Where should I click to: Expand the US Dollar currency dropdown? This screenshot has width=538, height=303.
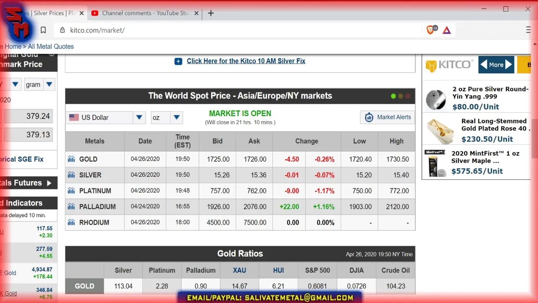coord(140,117)
